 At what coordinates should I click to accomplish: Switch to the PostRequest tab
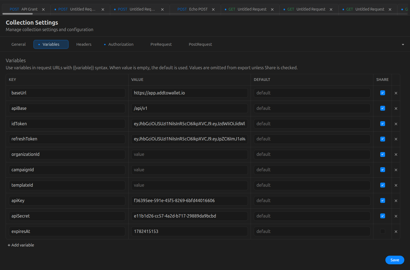[201, 44]
